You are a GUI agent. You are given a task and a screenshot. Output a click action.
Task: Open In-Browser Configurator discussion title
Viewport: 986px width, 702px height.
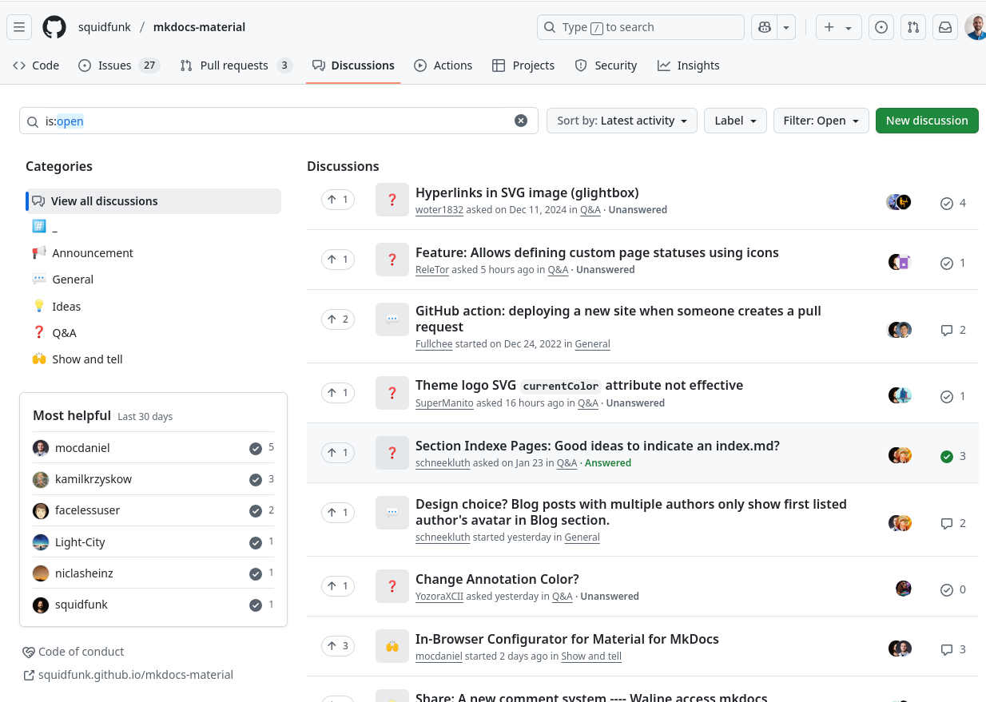tap(567, 639)
